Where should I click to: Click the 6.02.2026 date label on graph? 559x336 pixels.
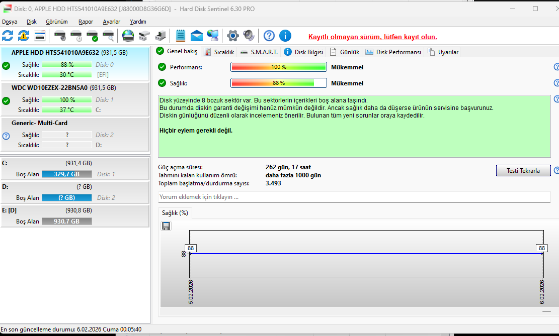(x=542, y=292)
